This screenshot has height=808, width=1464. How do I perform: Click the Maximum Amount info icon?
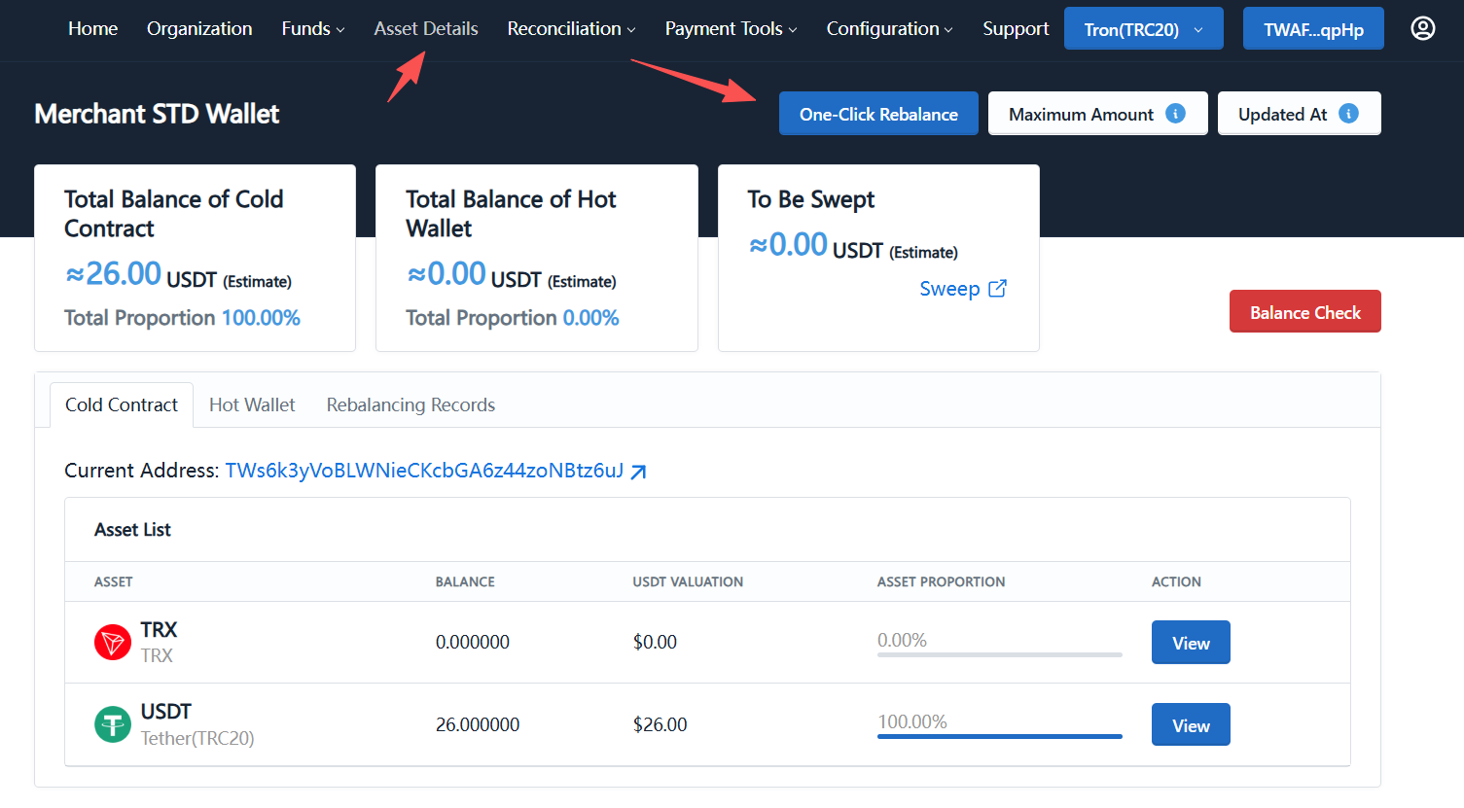1175,114
